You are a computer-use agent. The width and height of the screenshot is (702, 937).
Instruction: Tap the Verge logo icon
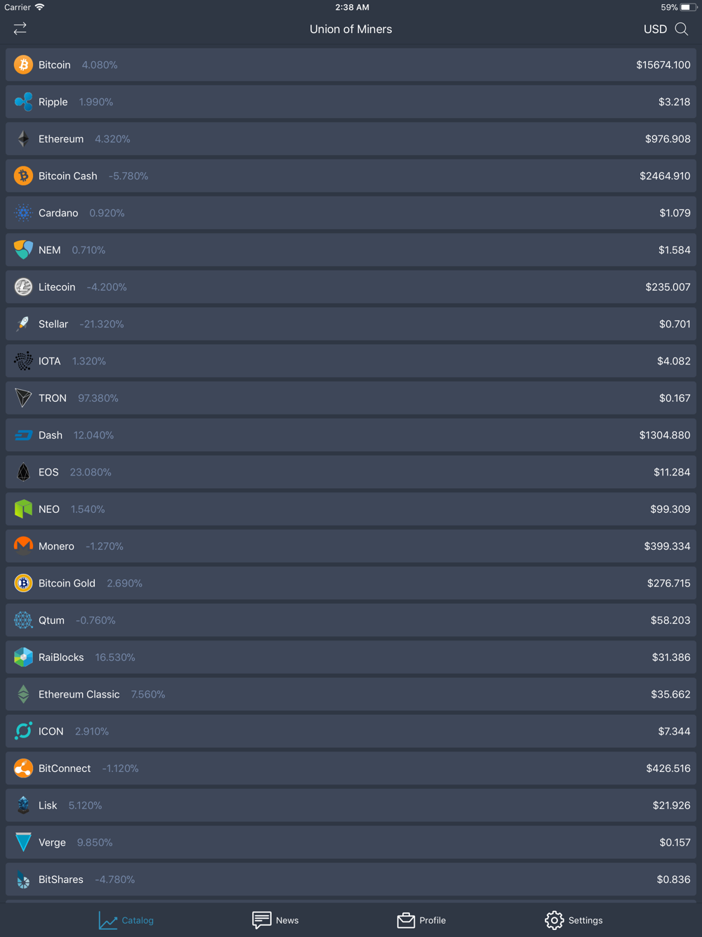23,842
